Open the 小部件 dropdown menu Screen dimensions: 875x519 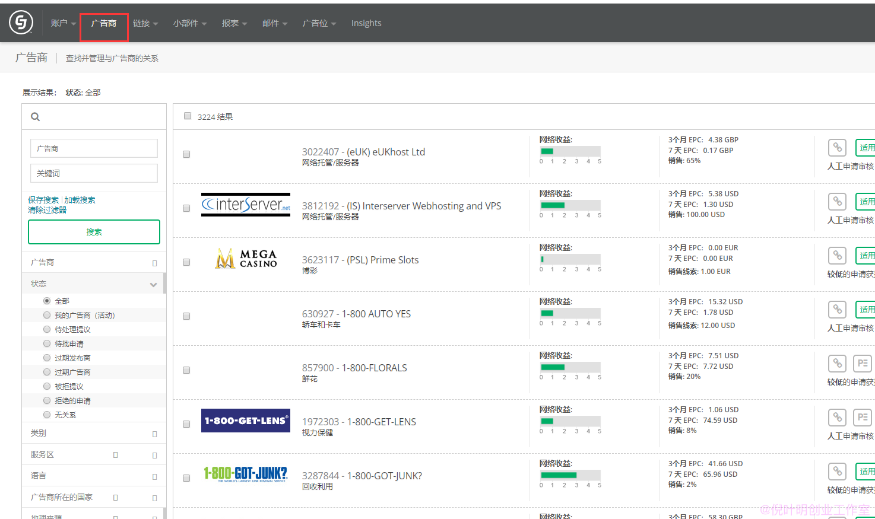(x=190, y=23)
